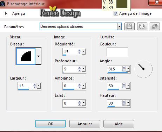Click the randomize parameters dice icon
Image resolution: width=162 pixels, height=132 pixels.
tap(142, 26)
